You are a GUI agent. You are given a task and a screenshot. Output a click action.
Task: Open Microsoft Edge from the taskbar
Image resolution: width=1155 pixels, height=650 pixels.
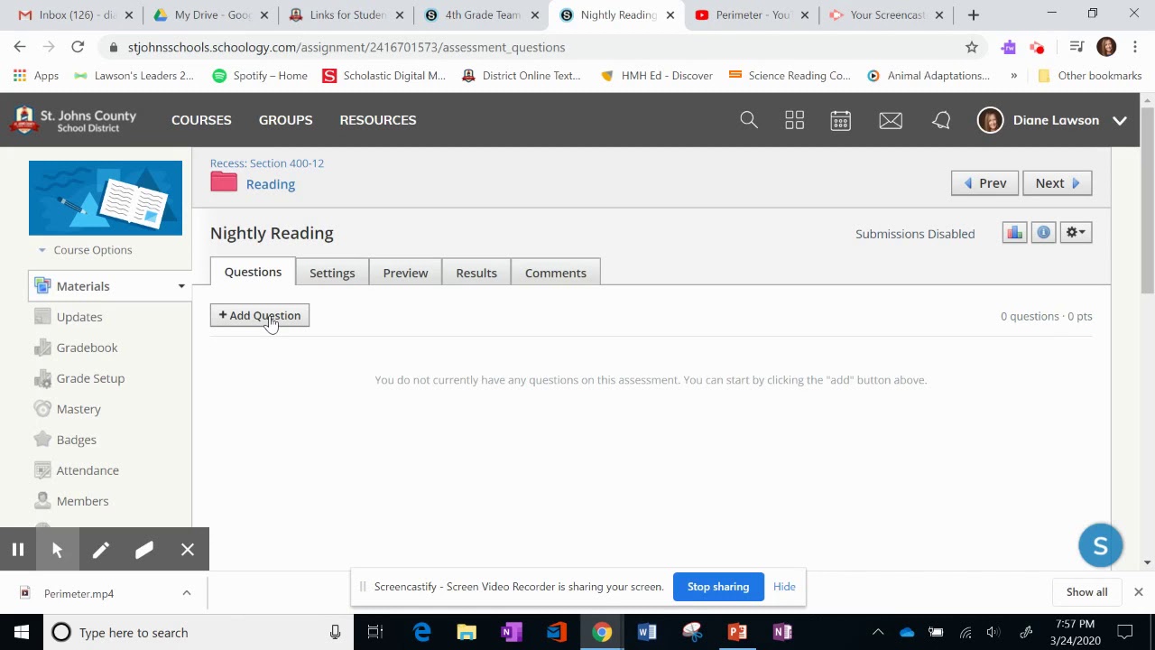pos(422,632)
